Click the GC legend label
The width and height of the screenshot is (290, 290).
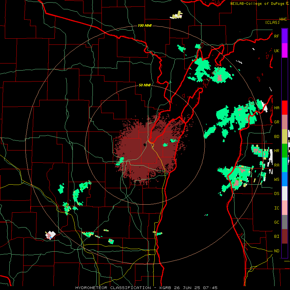click(276, 222)
